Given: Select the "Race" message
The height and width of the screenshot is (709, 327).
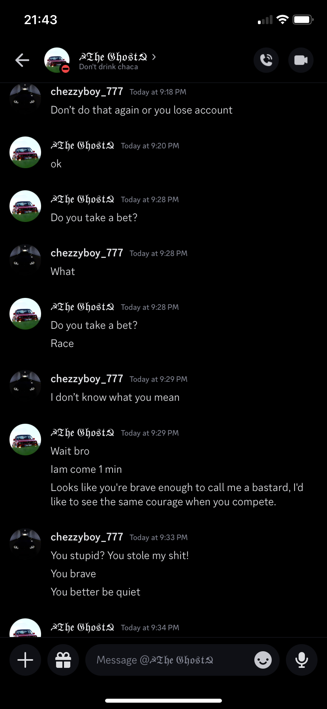Looking at the screenshot, I should 62,343.
